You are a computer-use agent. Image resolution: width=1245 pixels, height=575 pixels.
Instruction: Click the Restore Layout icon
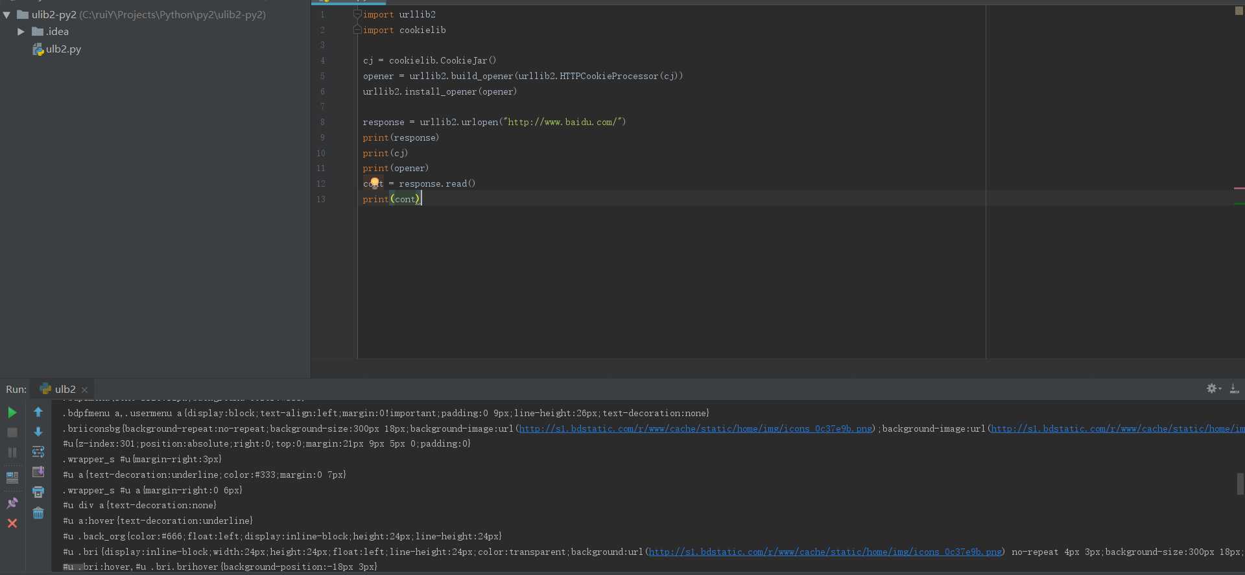[x=12, y=478]
